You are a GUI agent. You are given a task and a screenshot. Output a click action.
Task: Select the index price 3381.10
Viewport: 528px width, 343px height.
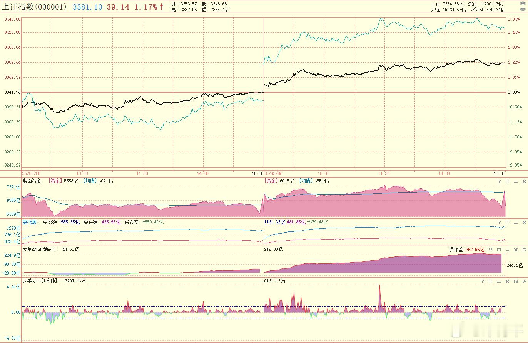(x=87, y=7)
